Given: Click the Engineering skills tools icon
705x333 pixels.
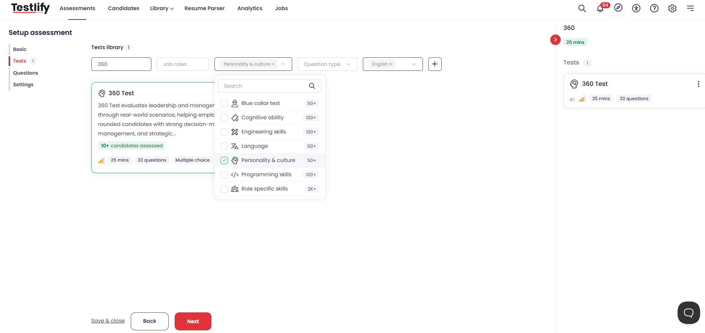Looking at the screenshot, I should point(235,132).
